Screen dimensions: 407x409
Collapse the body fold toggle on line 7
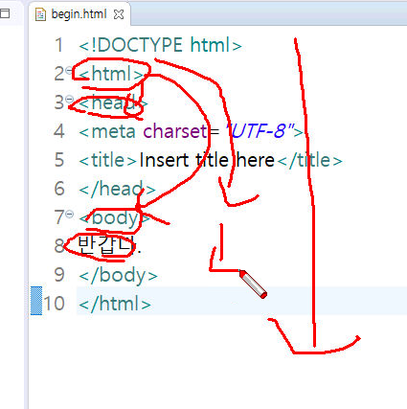pos(69,214)
